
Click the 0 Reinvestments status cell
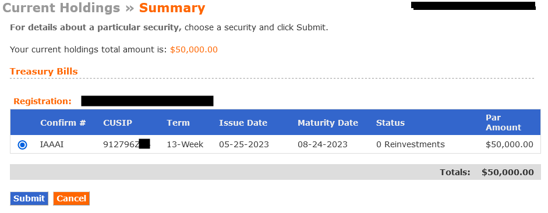click(x=411, y=144)
